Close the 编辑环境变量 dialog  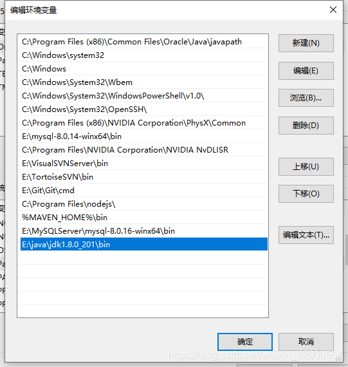click(333, 10)
